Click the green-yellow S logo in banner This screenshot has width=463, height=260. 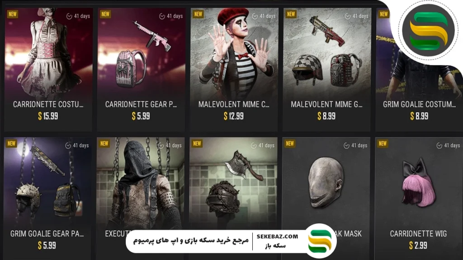tap(320, 241)
